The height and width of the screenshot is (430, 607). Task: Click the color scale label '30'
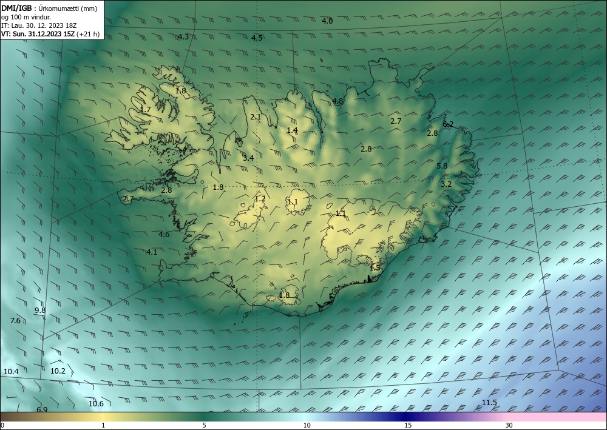(509, 425)
